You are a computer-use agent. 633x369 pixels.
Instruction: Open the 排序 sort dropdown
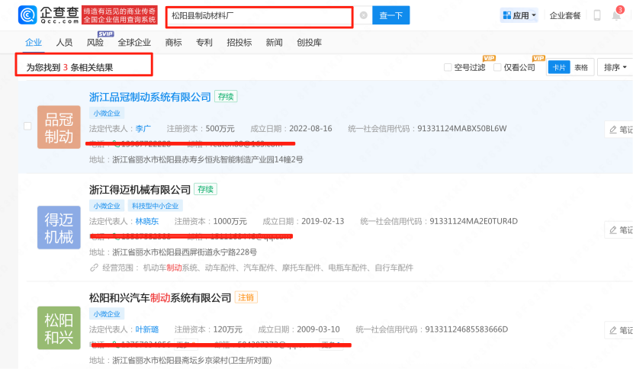click(615, 67)
